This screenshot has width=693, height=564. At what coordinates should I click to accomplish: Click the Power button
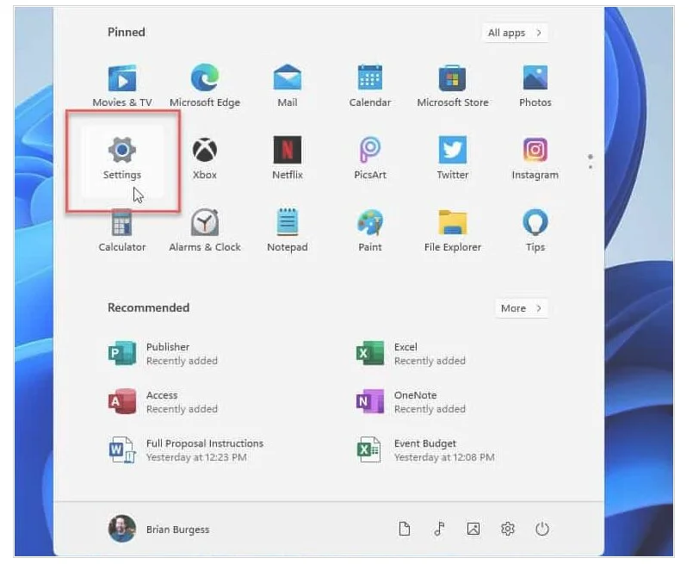coord(542,530)
